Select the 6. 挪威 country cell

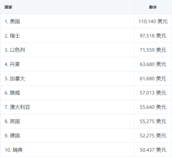pyautogui.click(x=12, y=93)
